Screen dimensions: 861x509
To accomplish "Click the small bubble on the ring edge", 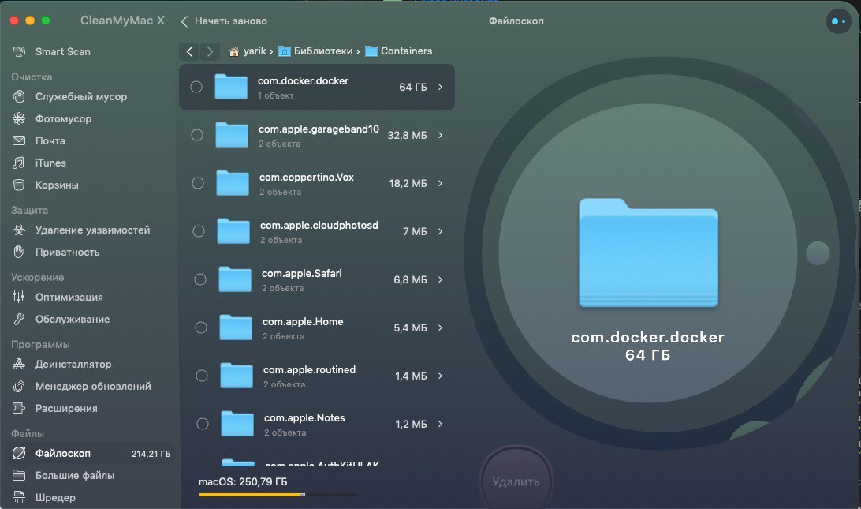I will coord(818,253).
